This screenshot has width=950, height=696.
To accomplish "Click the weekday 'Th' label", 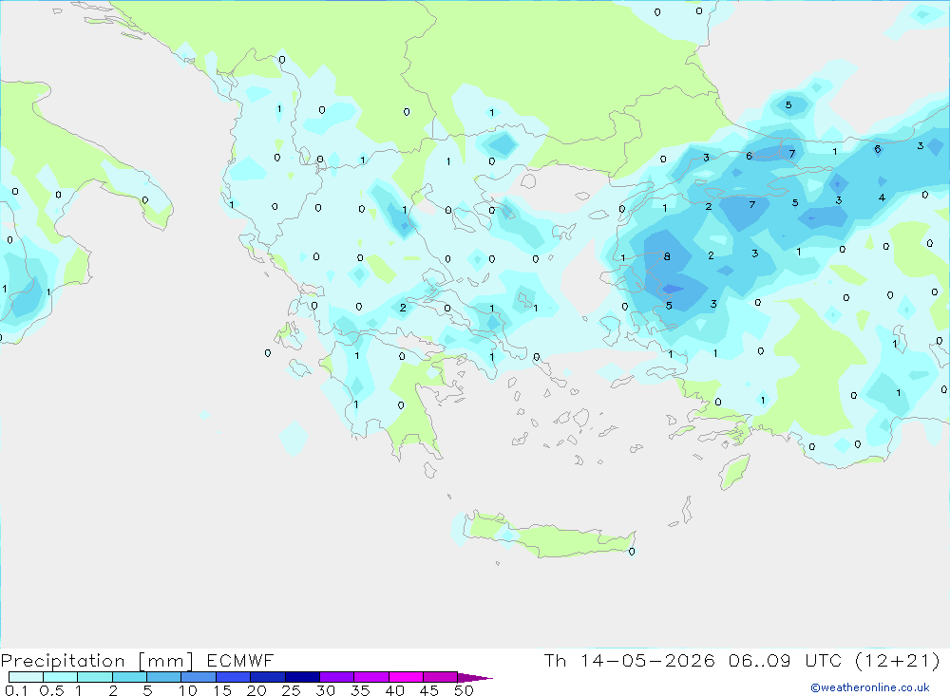I will click(555, 661).
